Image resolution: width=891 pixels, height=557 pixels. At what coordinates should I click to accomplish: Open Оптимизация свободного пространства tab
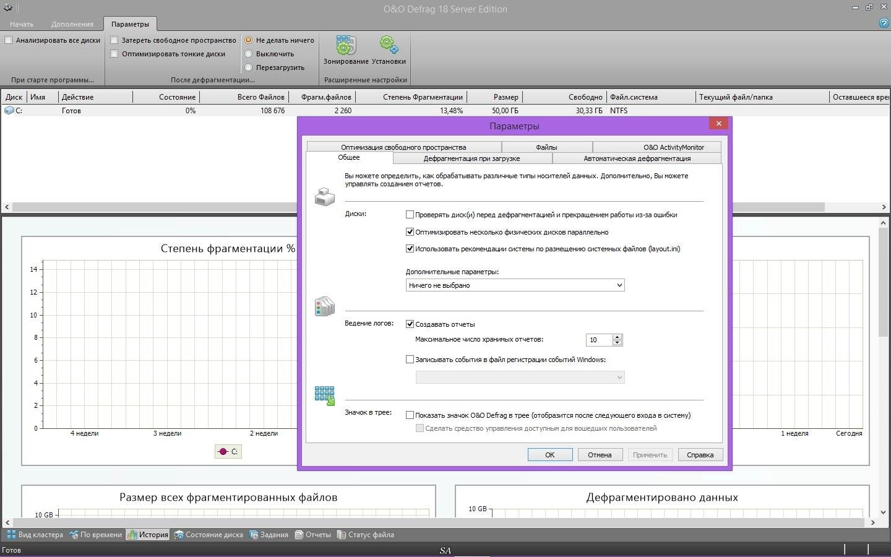pyautogui.click(x=403, y=147)
